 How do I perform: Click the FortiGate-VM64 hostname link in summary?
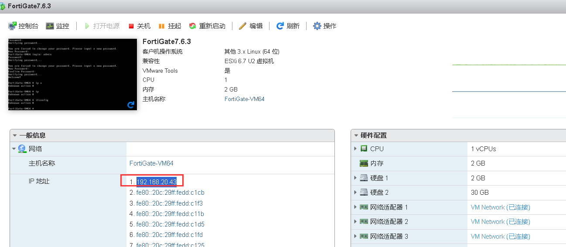pos(244,99)
